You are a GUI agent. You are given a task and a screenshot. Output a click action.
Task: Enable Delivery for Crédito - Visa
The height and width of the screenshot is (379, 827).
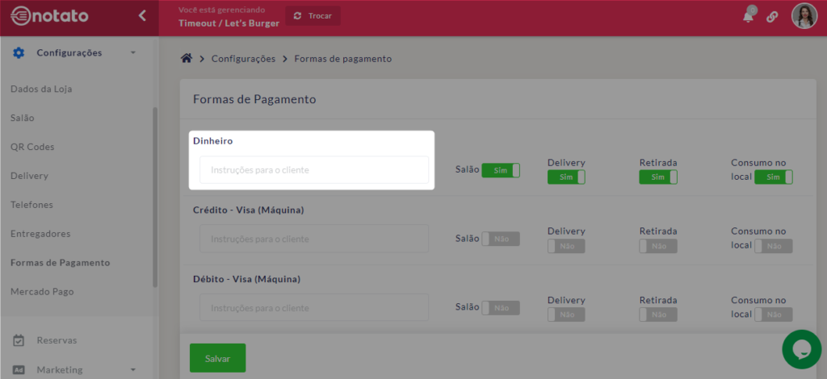(566, 246)
